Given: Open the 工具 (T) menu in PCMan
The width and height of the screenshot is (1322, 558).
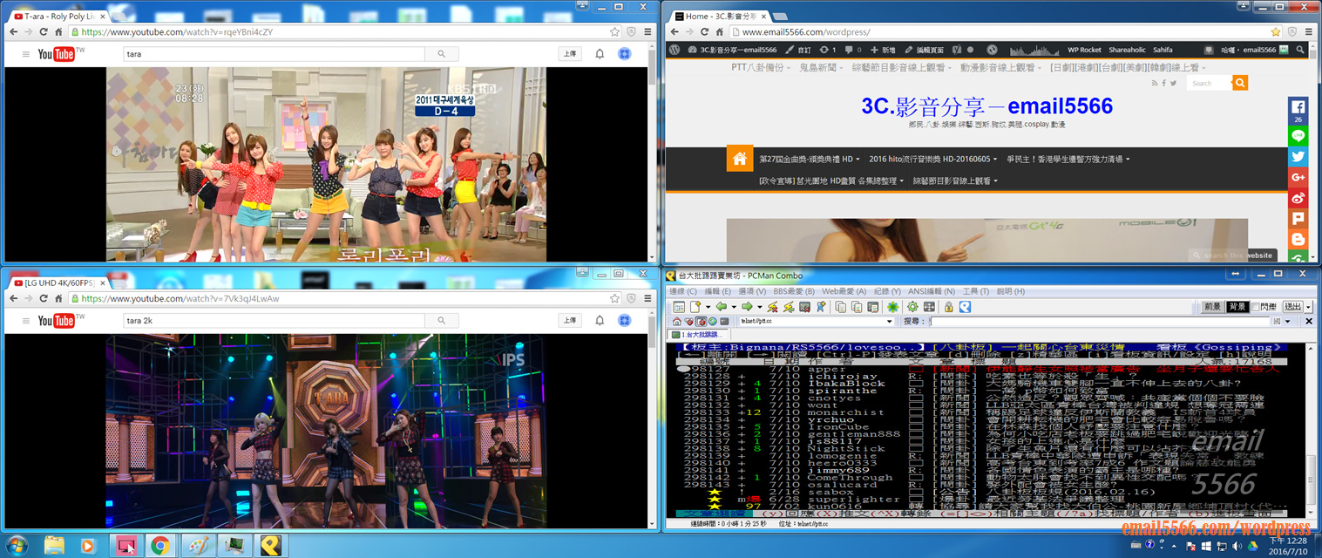Looking at the screenshot, I should pos(975,291).
